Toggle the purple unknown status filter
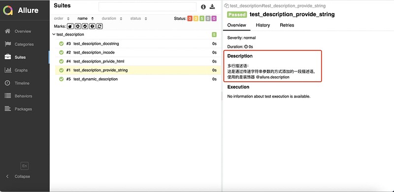The width and height of the screenshot is (394, 192). [214, 19]
